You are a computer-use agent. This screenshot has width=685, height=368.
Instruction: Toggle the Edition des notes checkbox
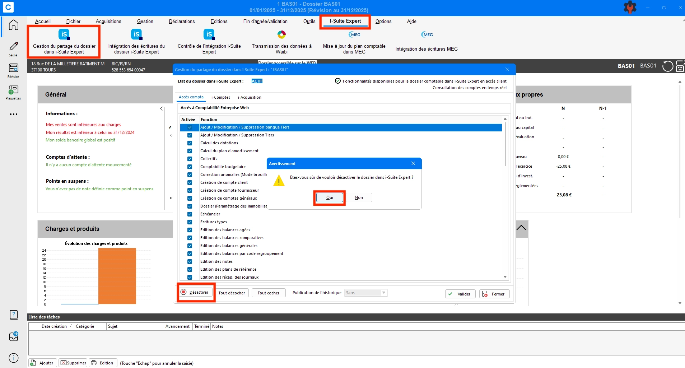pos(190,261)
